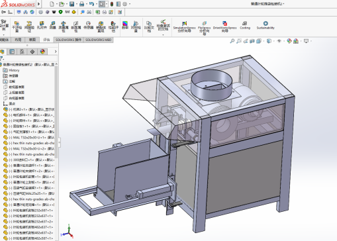Launch the Sustainability tool
The height and width of the screenshot is (241, 337).
pos(265,25)
